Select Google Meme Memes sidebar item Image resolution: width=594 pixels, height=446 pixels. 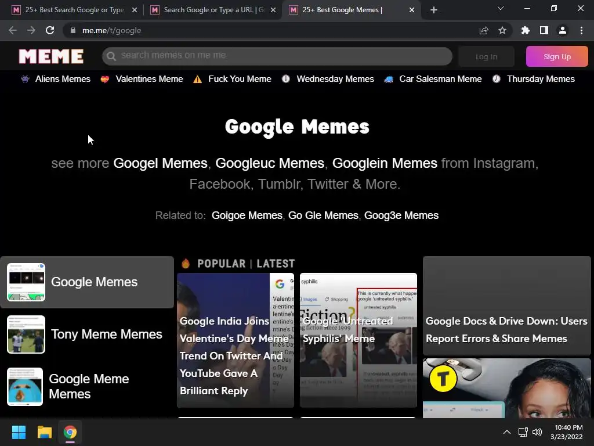[x=87, y=386]
